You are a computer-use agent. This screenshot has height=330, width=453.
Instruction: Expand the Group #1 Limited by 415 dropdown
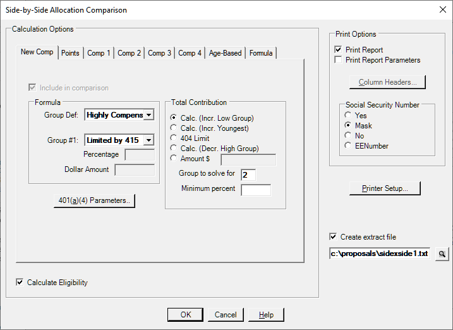(148, 140)
